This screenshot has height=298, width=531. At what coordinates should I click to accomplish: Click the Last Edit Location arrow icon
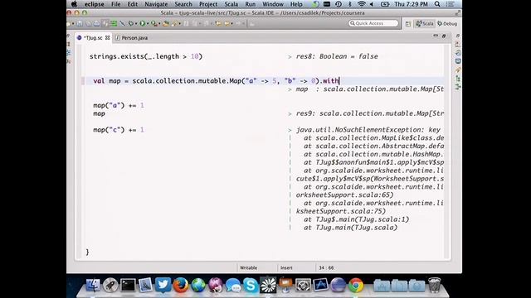point(218,24)
